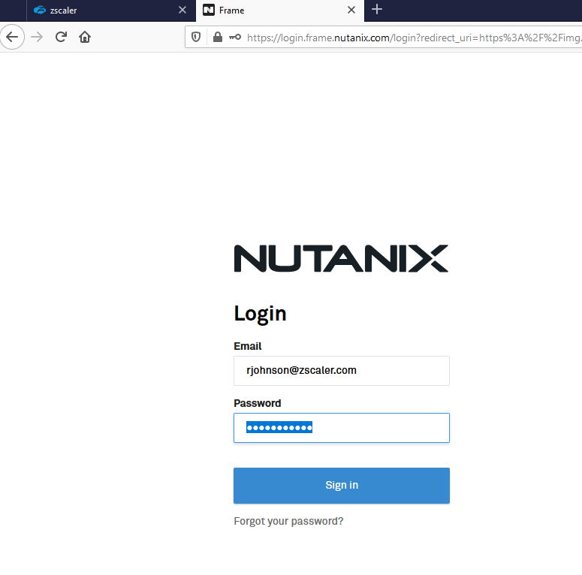The width and height of the screenshot is (582, 575).
Task: Reload the current page
Action: pos(61,37)
